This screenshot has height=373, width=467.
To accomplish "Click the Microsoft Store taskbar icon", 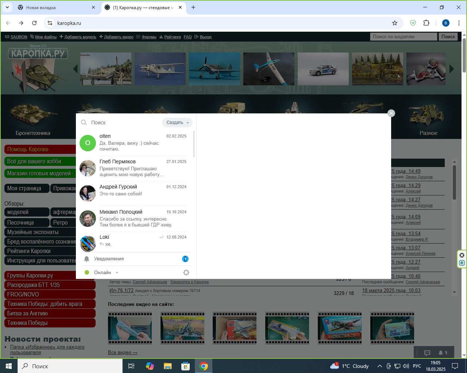I will coord(185,366).
